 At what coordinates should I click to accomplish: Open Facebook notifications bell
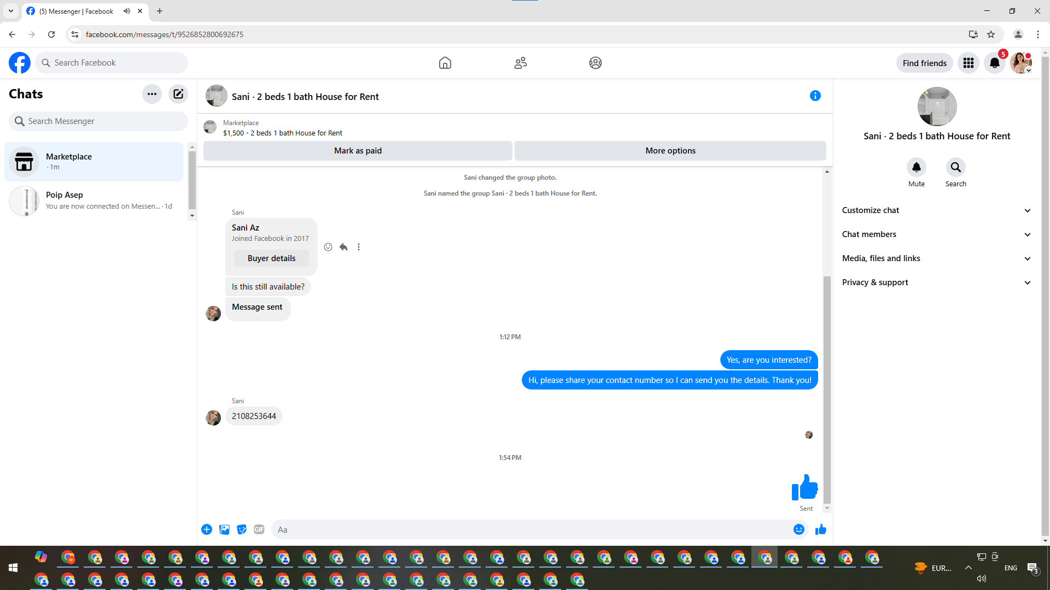pyautogui.click(x=994, y=63)
